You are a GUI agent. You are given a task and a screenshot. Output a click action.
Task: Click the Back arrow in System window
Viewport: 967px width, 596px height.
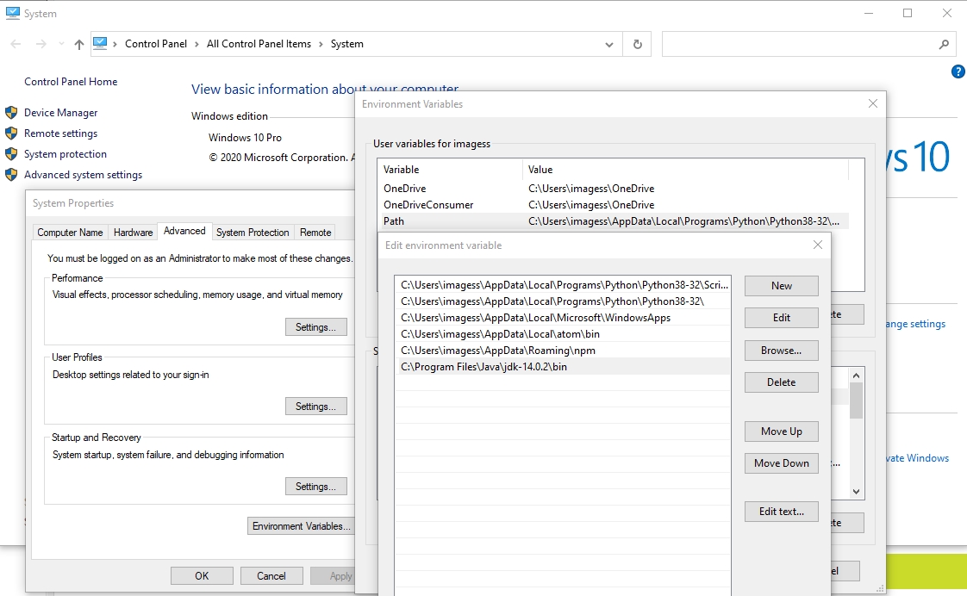coord(16,44)
